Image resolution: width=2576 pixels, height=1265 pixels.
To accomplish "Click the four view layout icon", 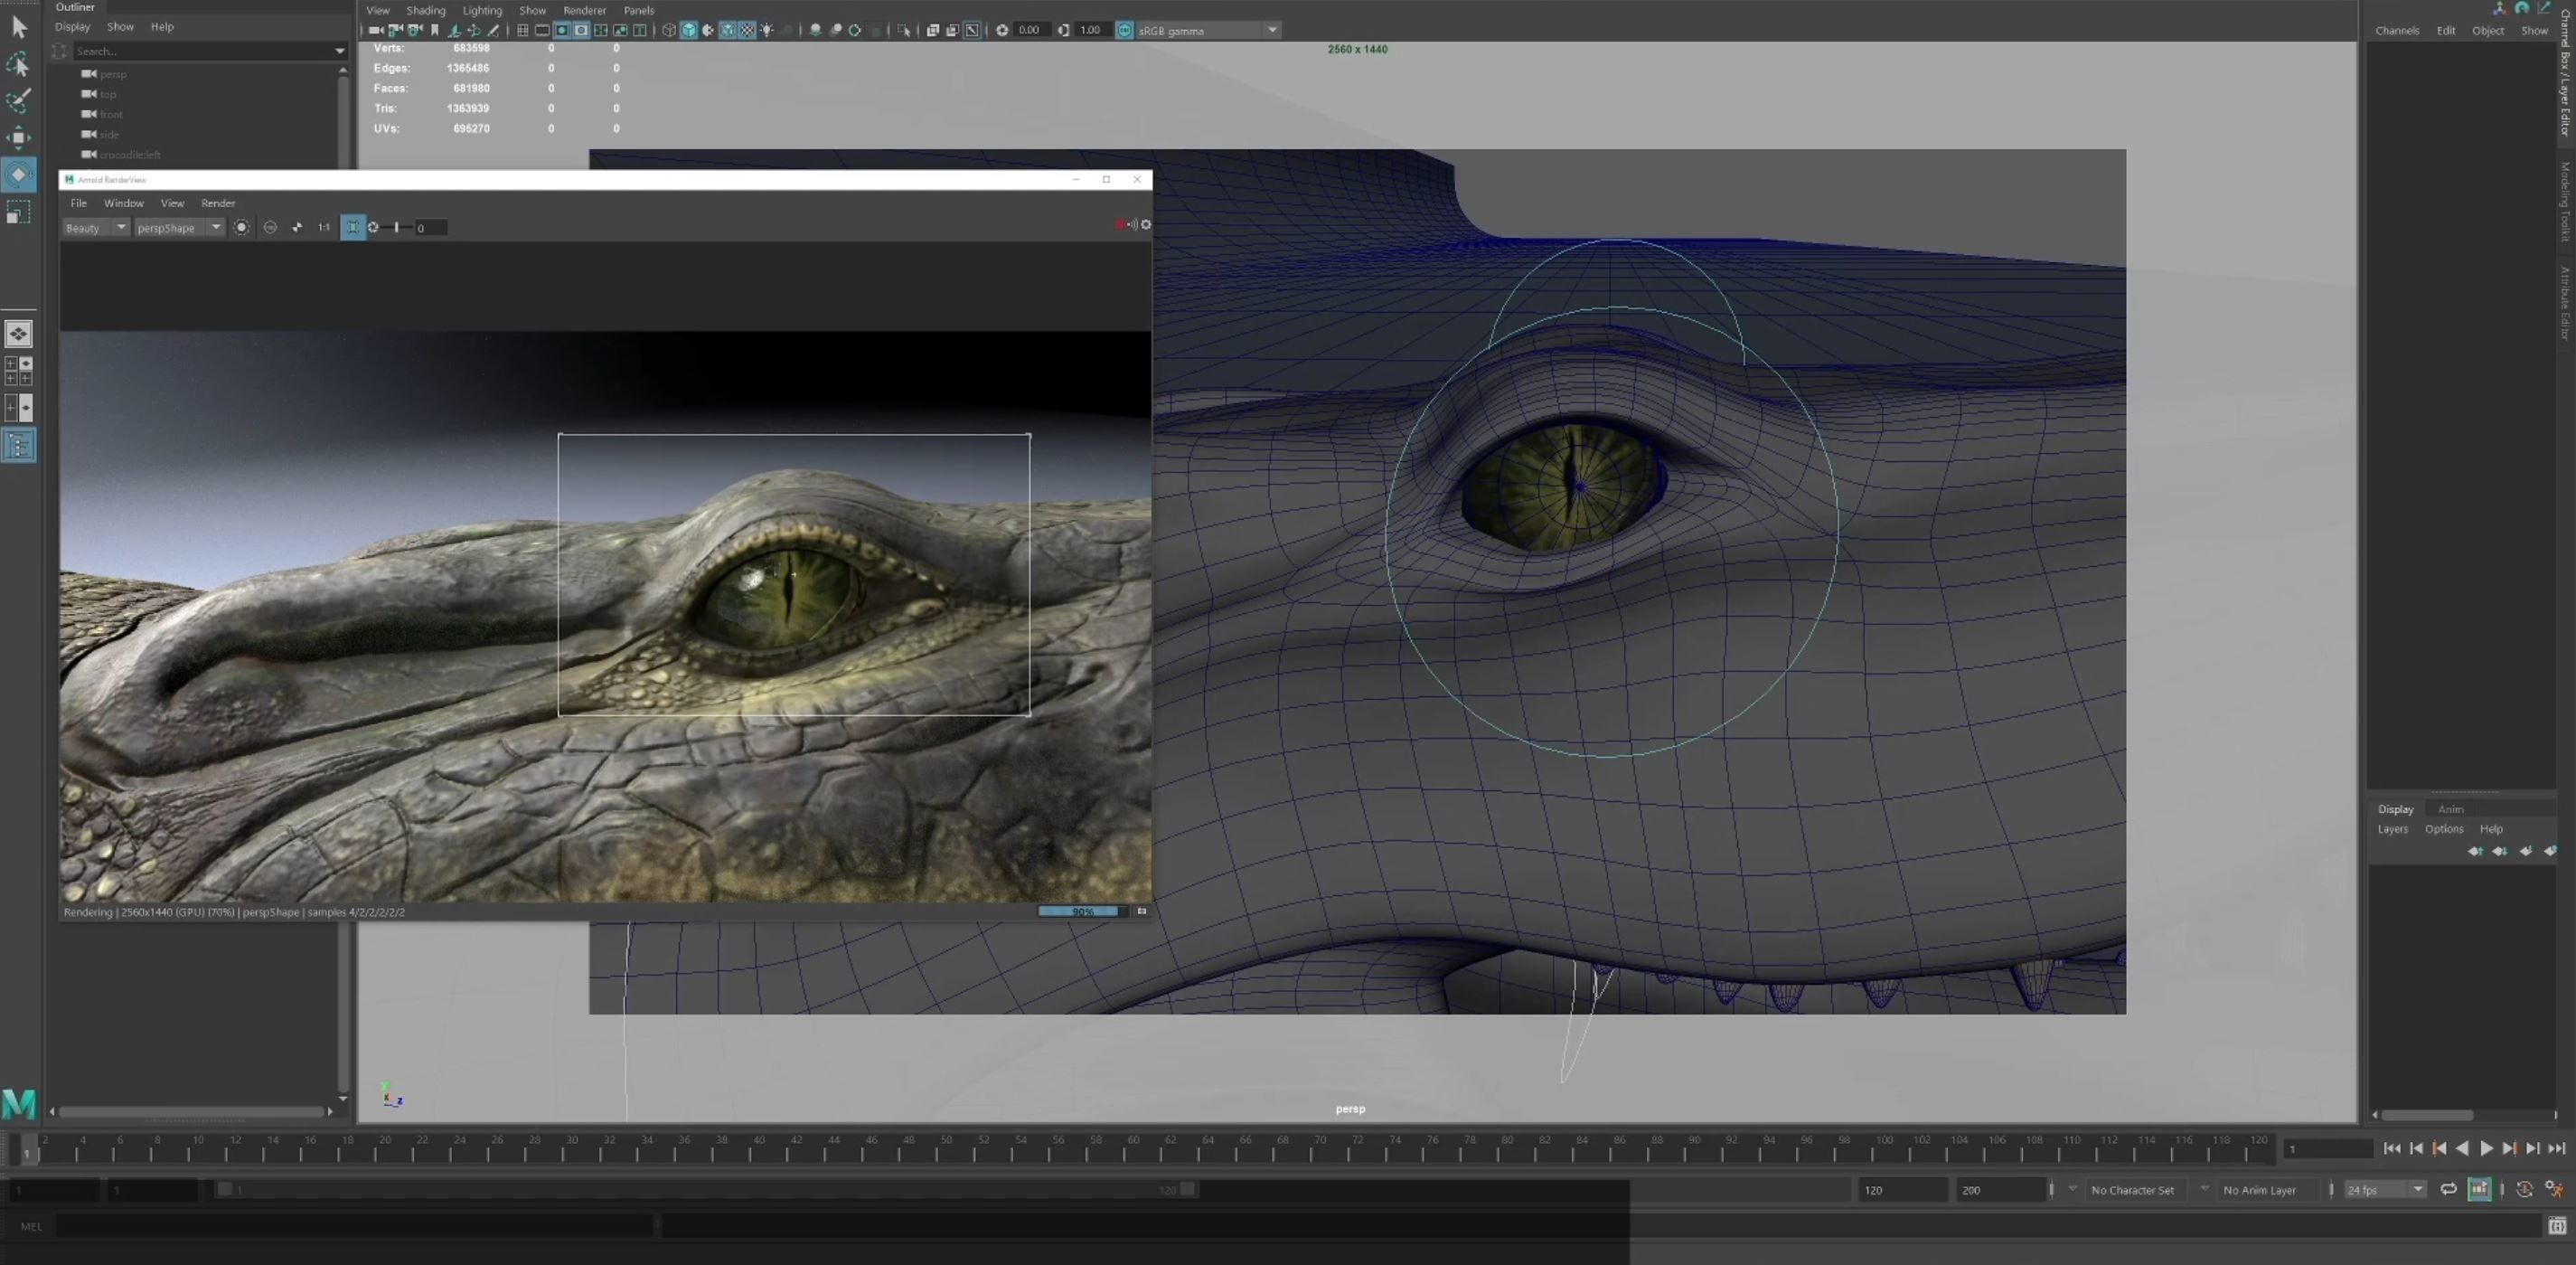I will click(x=18, y=371).
